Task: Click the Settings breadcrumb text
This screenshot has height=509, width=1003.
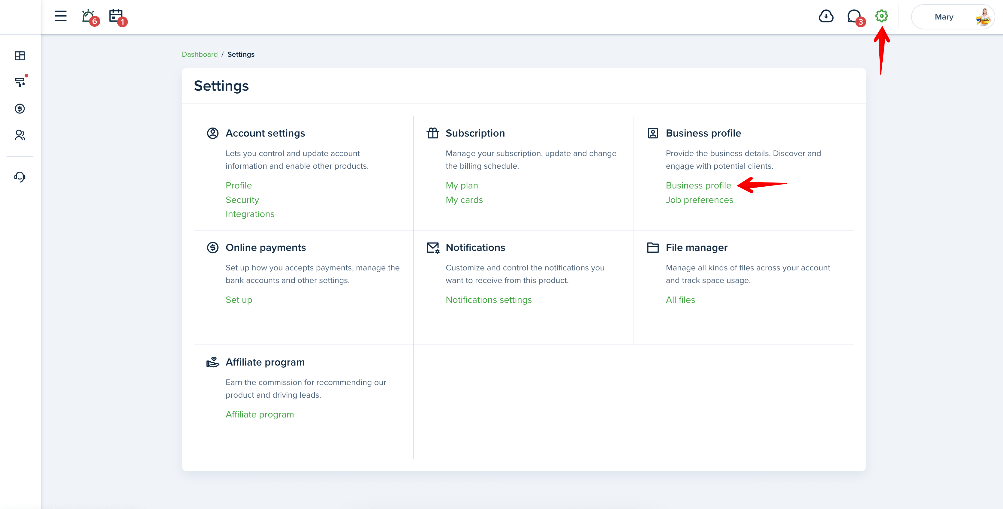Action: pos(241,54)
